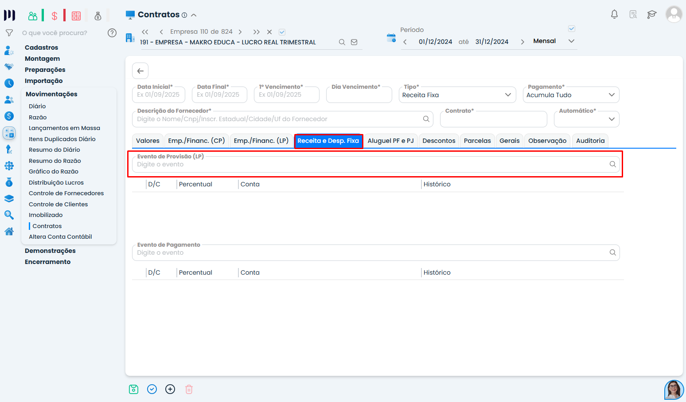
Task: Click the envelope icon next to company name
Action: click(354, 42)
